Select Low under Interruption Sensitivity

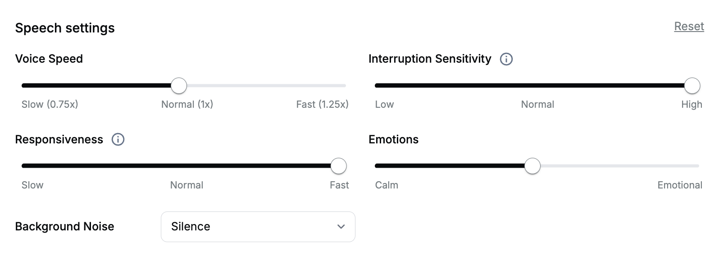coord(384,105)
